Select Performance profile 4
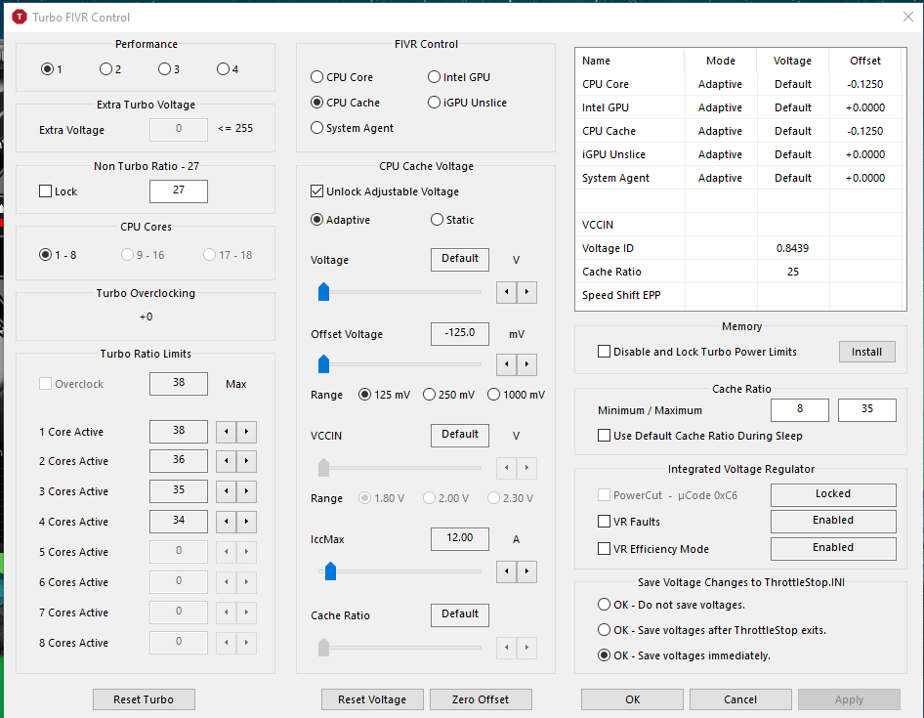 tap(228, 69)
